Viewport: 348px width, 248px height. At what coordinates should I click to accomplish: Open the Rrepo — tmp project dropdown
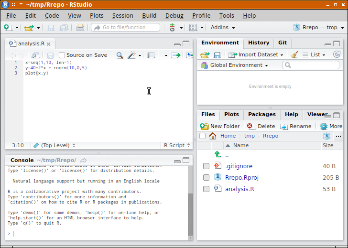tap(318, 28)
